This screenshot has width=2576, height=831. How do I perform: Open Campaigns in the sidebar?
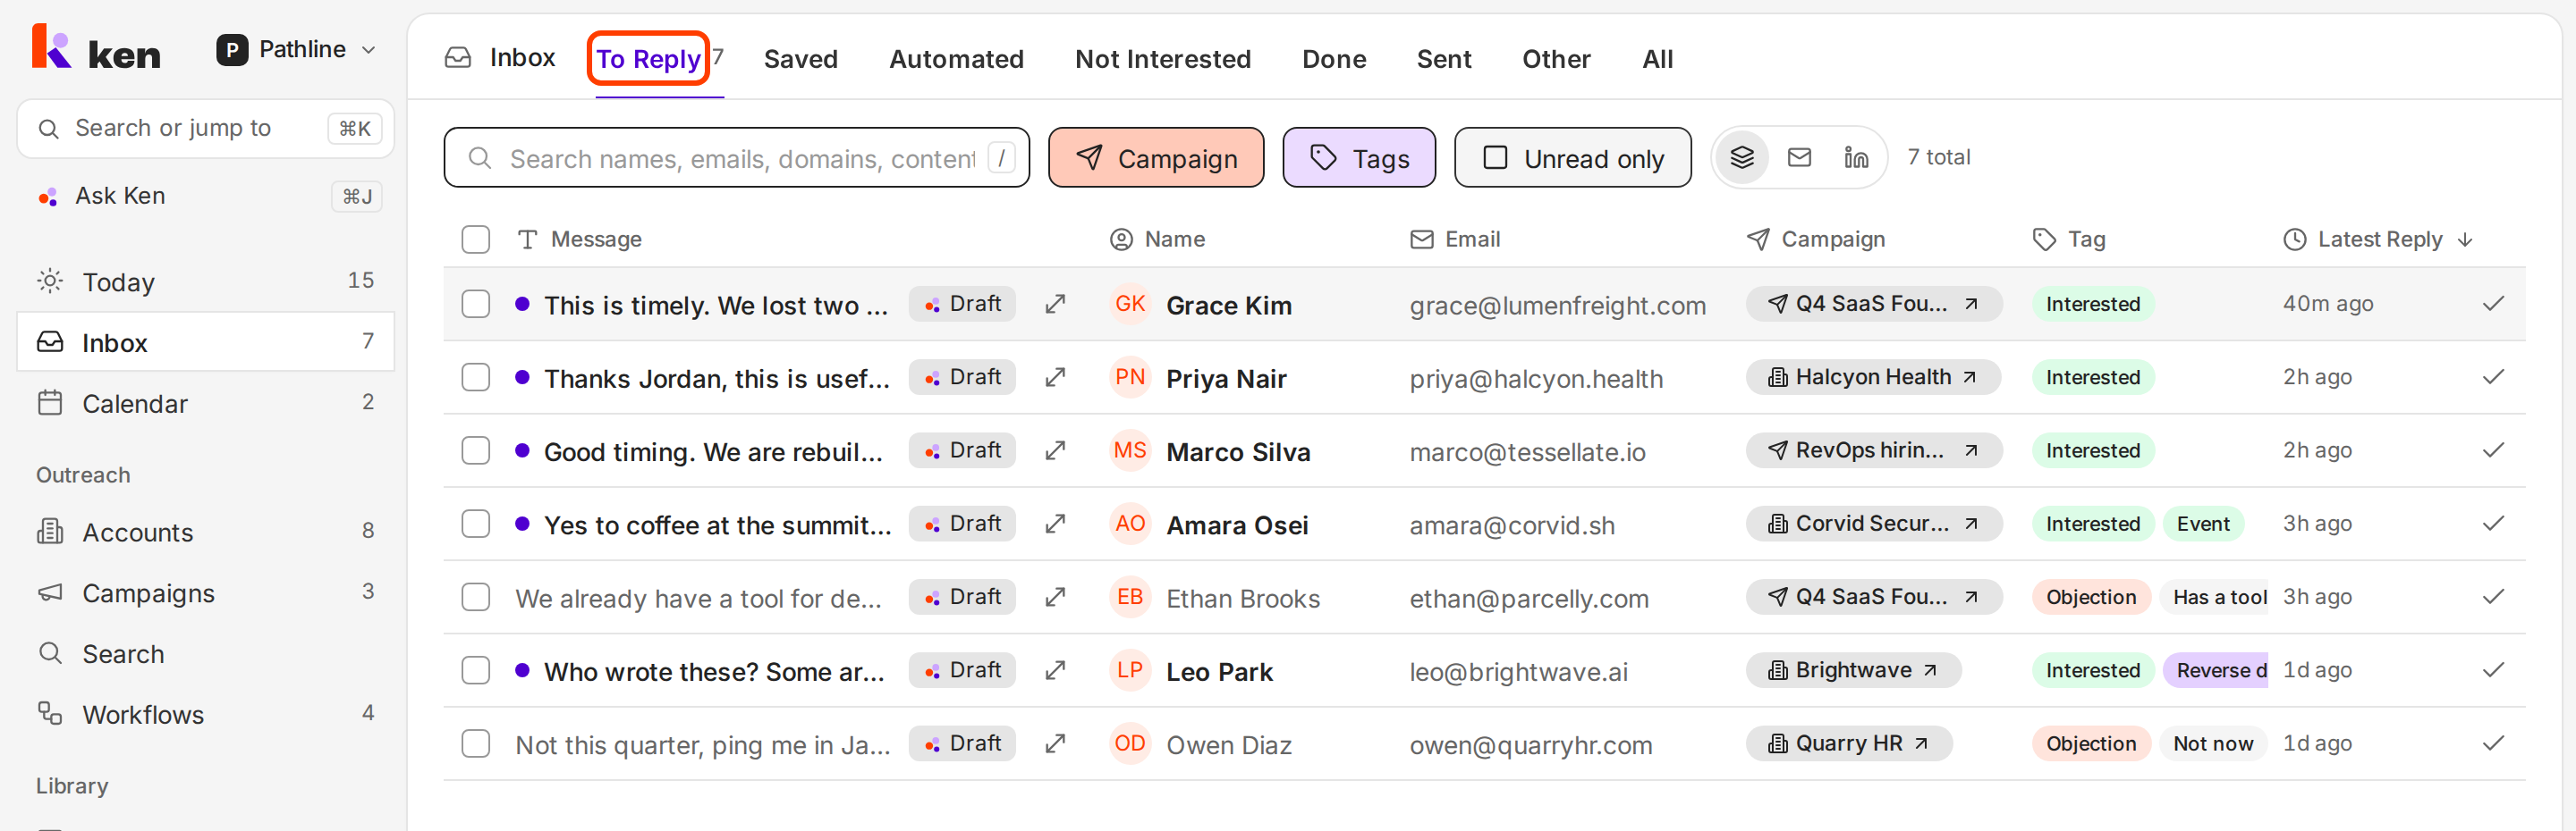point(206,593)
